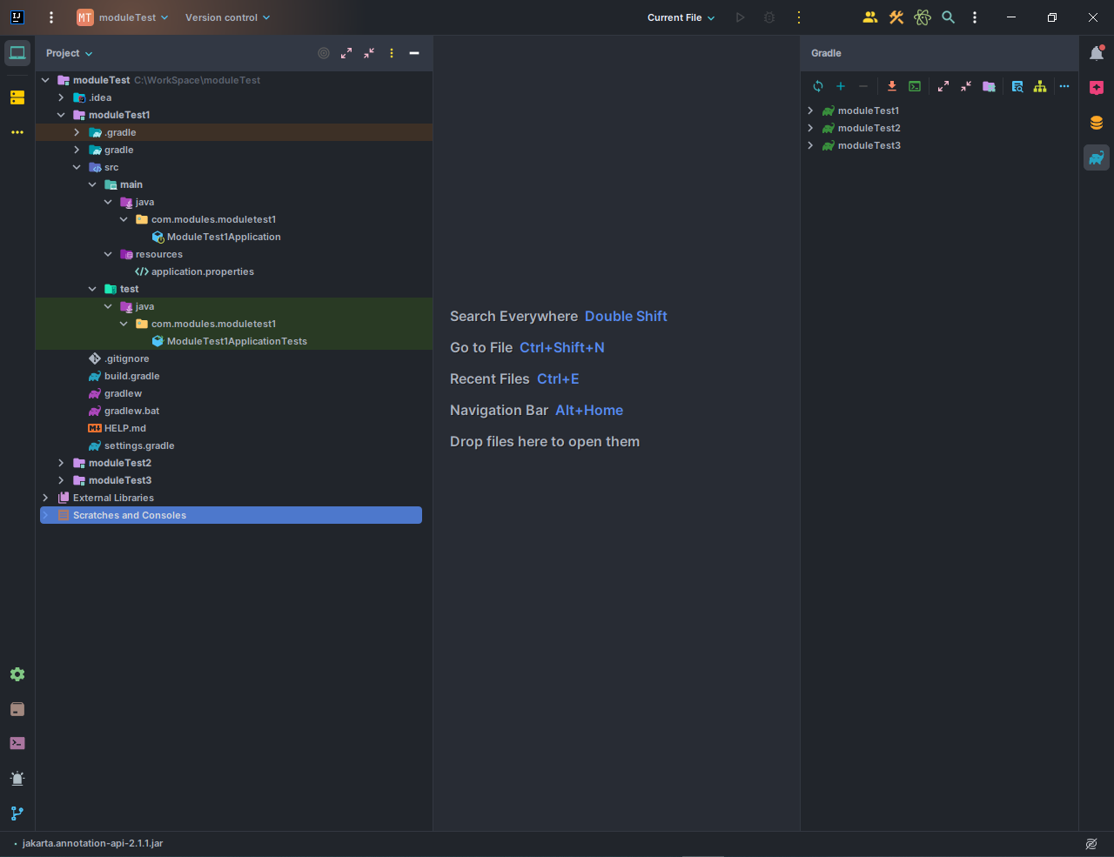Open Version control dropdown

(227, 17)
